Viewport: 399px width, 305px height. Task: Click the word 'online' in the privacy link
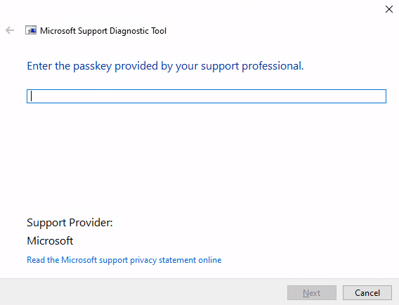click(210, 260)
